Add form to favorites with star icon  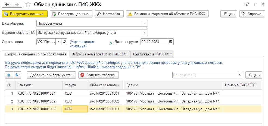coord(28,4)
